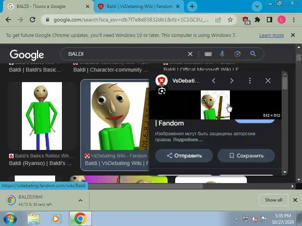
Task: Open the Windows Start menu
Action: point(10,219)
